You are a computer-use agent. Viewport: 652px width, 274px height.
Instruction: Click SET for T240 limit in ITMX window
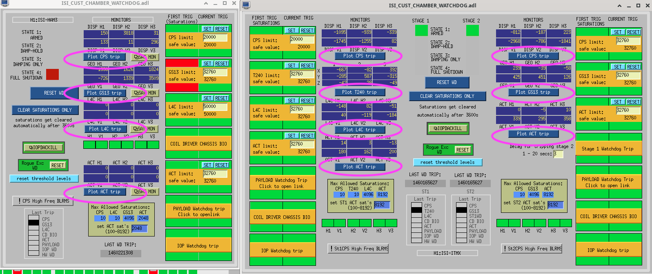click(292, 66)
